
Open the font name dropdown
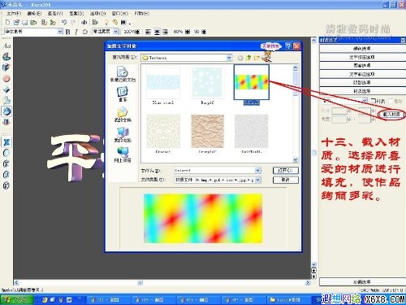pos(60,32)
